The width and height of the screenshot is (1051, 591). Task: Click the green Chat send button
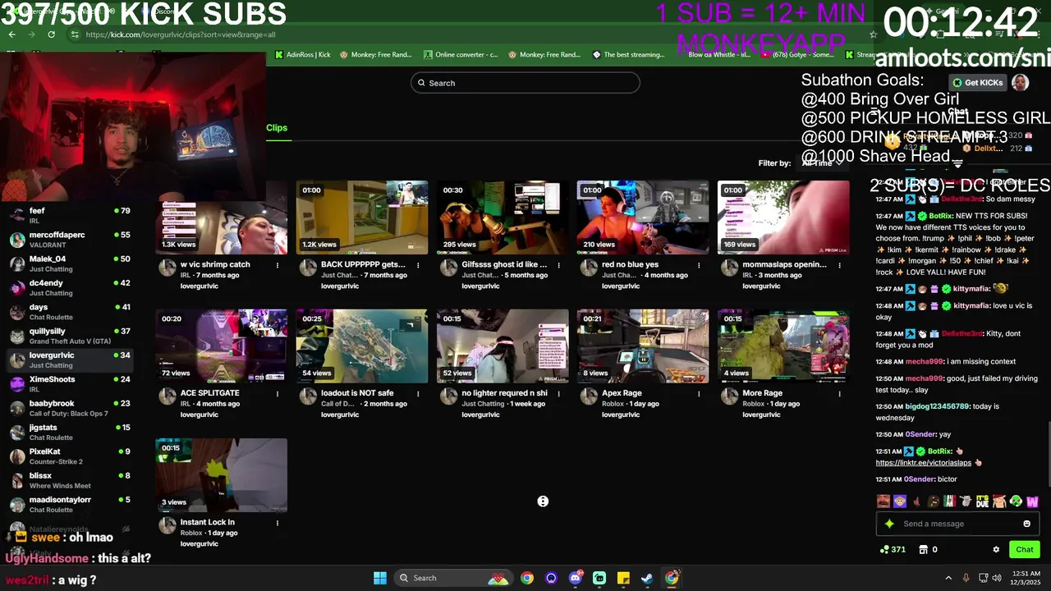pyautogui.click(x=1025, y=549)
